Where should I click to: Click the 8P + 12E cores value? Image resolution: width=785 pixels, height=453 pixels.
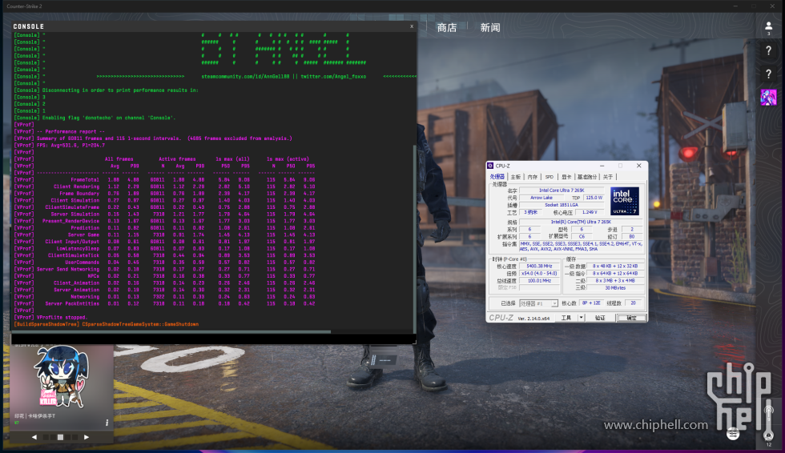coord(591,303)
